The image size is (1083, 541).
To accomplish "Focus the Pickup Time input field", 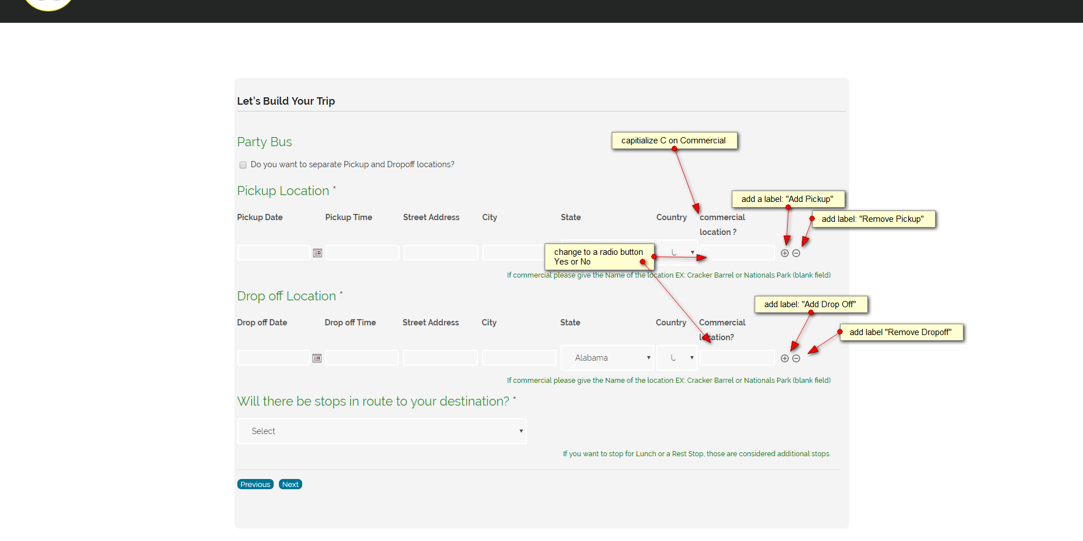I will coord(362,253).
